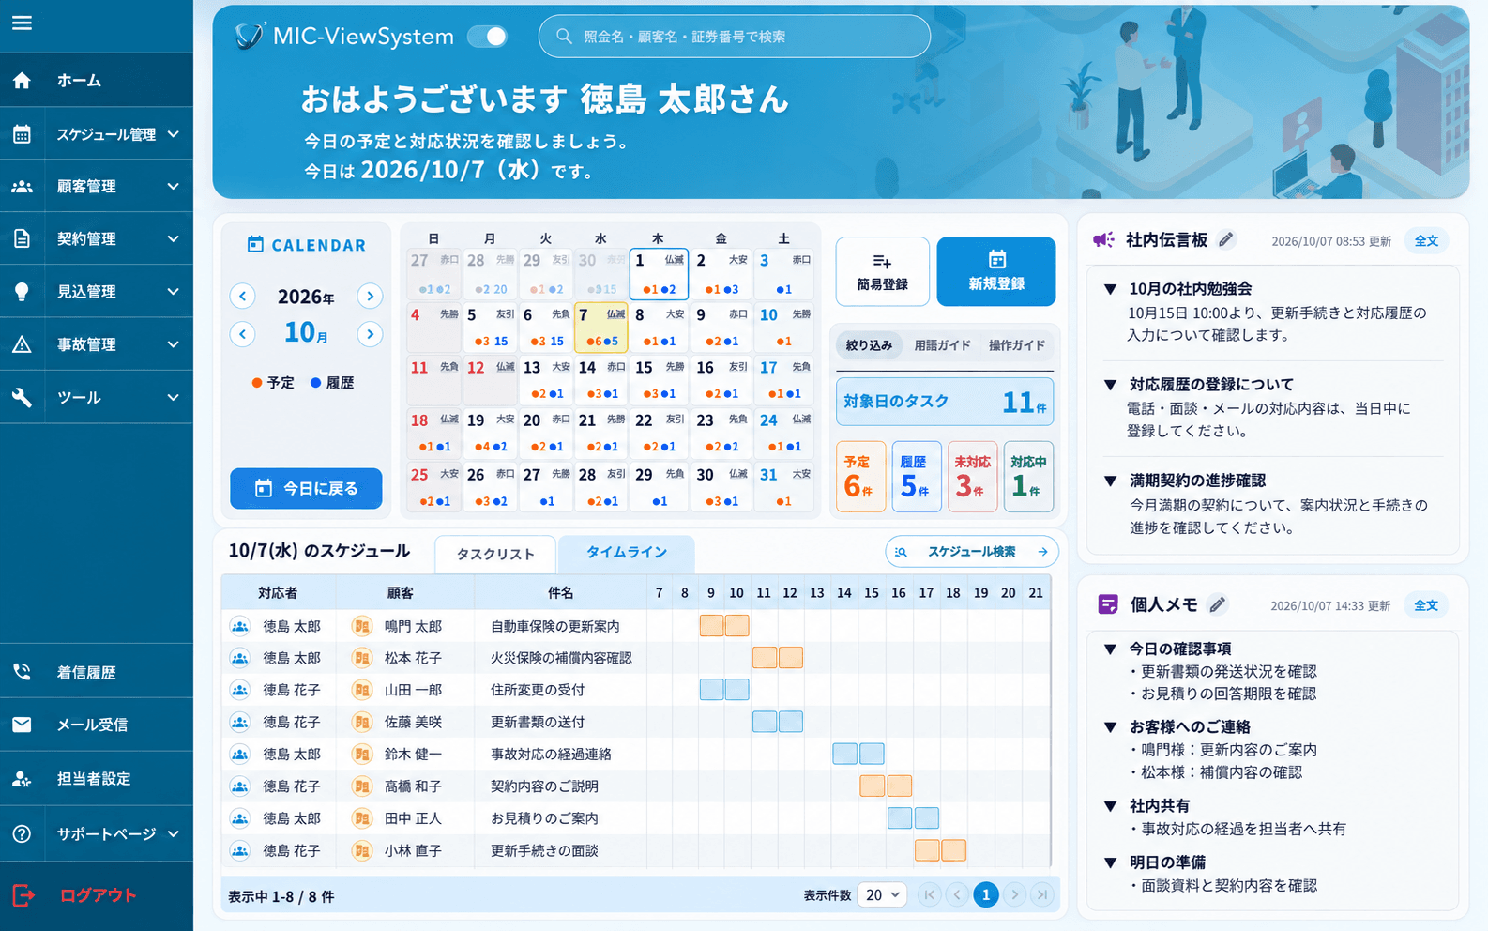Open スケジュール検索
The width and height of the screenshot is (1488, 931).
(972, 552)
